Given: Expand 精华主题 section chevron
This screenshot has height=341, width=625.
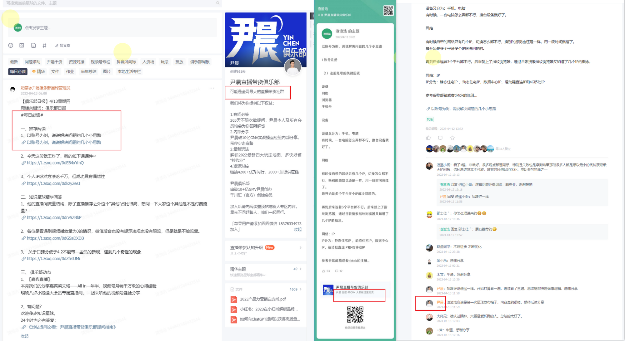Looking at the screenshot, I should pyautogui.click(x=300, y=269).
